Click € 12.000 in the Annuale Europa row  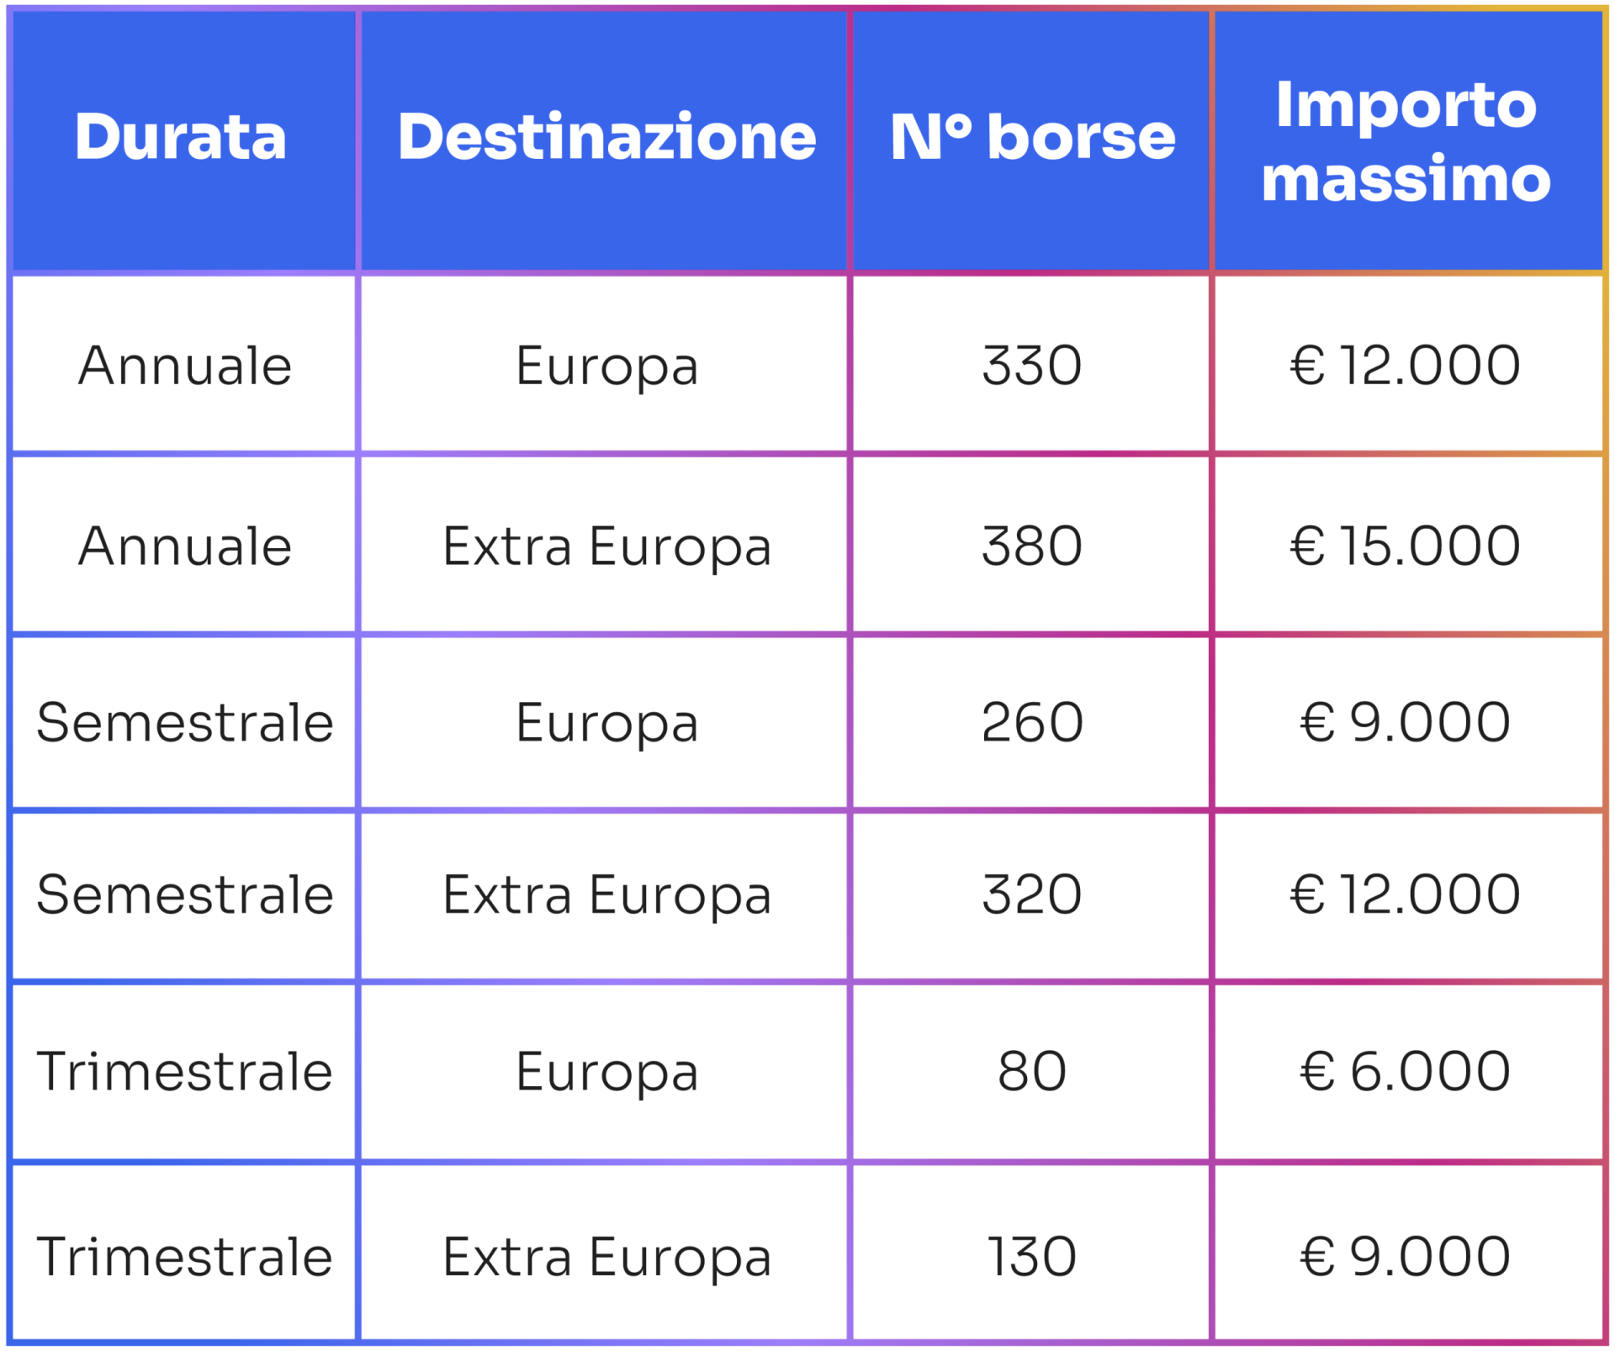pyautogui.click(x=1406, y=366)
